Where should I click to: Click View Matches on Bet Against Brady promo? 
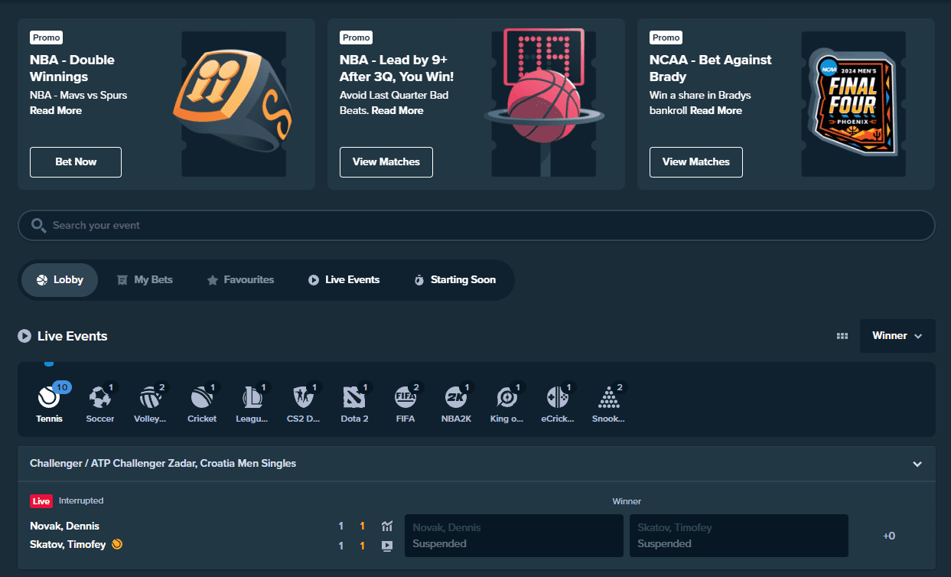(x=696, y=162)
